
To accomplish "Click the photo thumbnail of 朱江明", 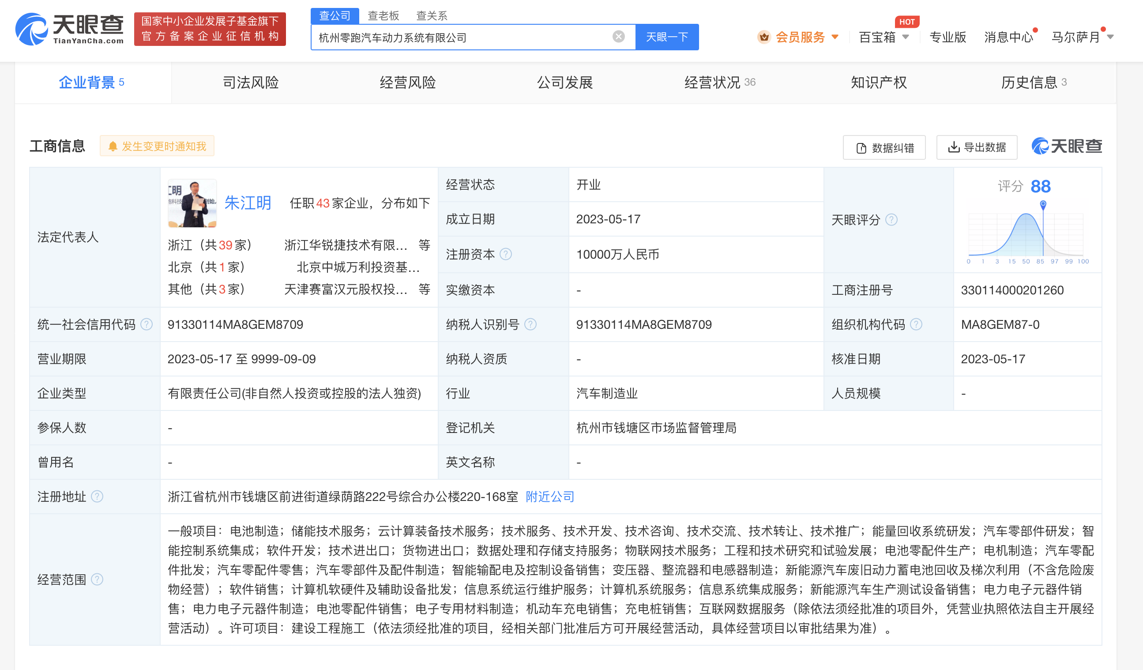I will 192,203.
